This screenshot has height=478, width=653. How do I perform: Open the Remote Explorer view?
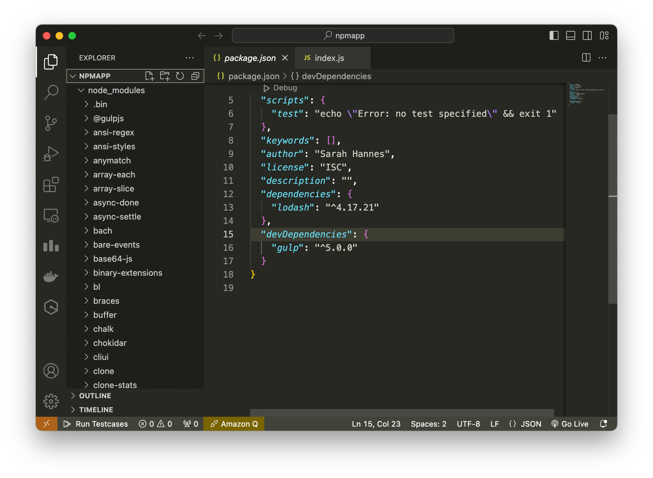[51, 215]
